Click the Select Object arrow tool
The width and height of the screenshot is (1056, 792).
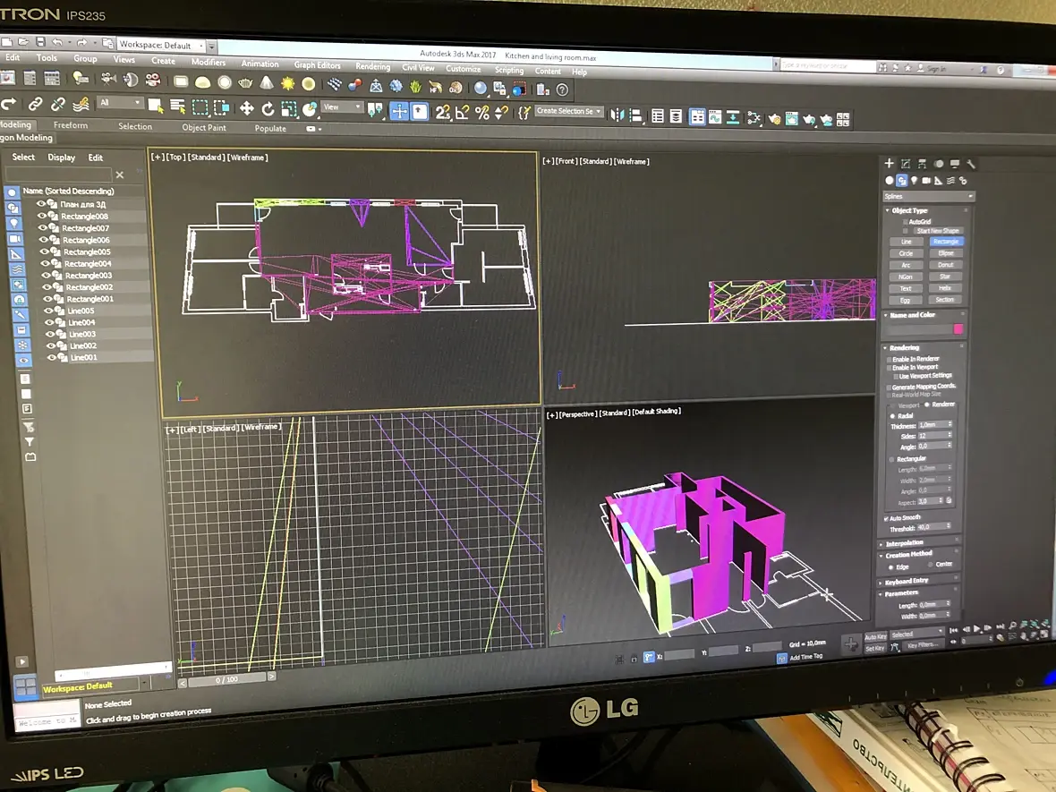(x=156, y=106)
